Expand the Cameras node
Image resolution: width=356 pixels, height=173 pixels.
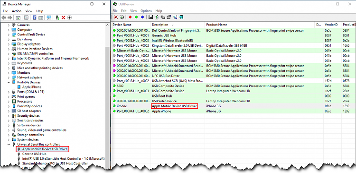pos(9,25)
